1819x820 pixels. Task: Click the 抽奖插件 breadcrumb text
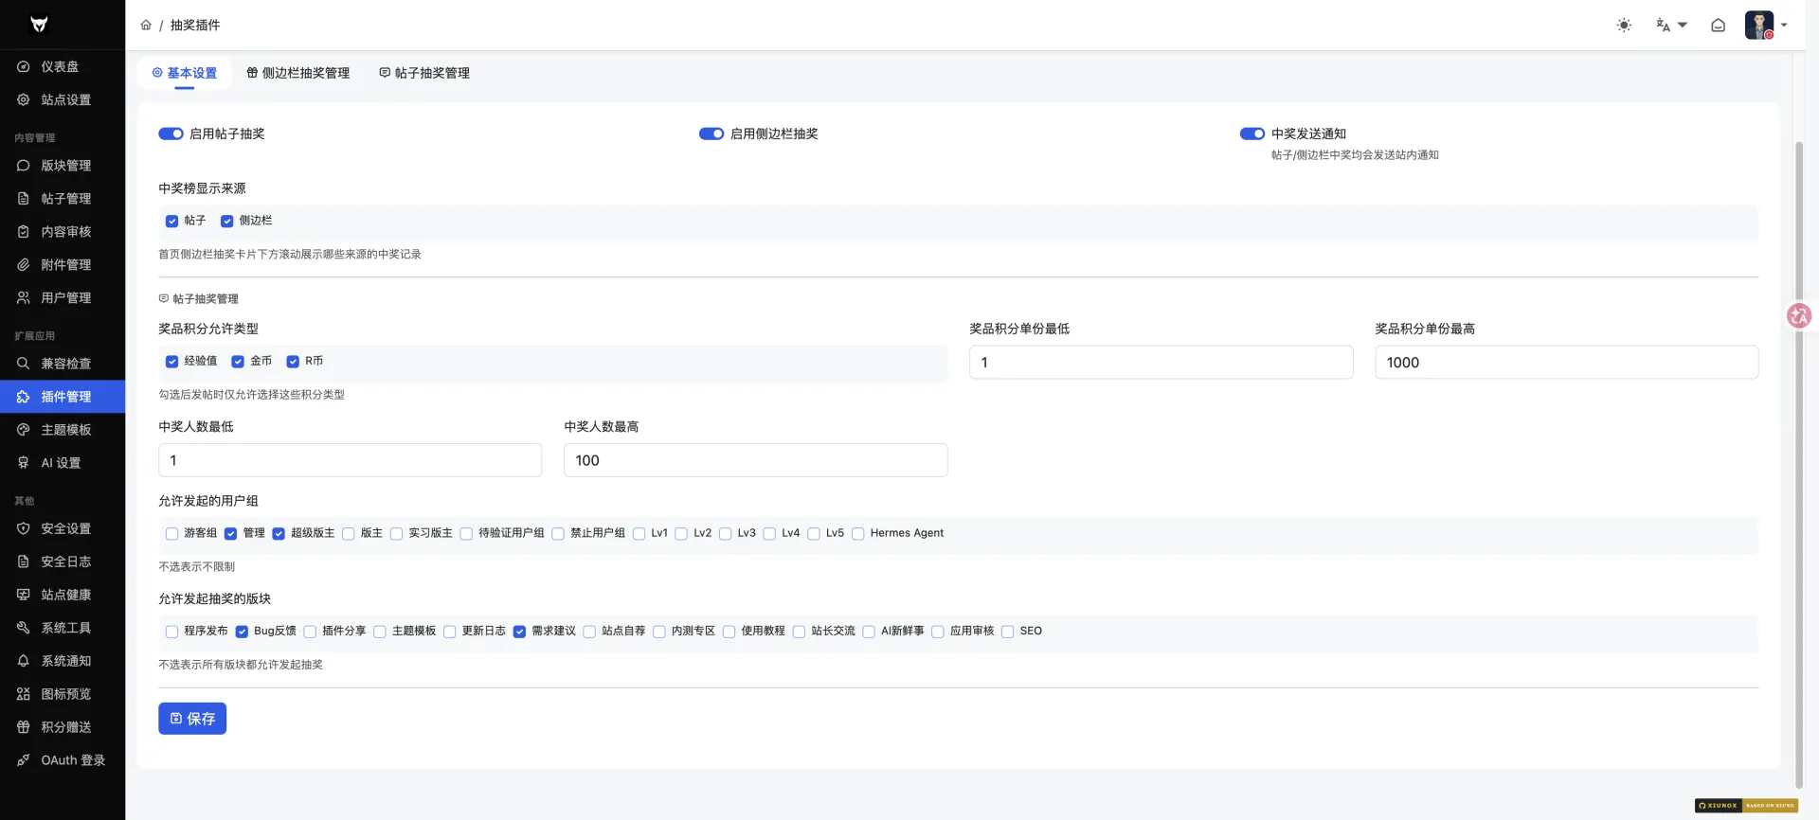coord(195,26)
